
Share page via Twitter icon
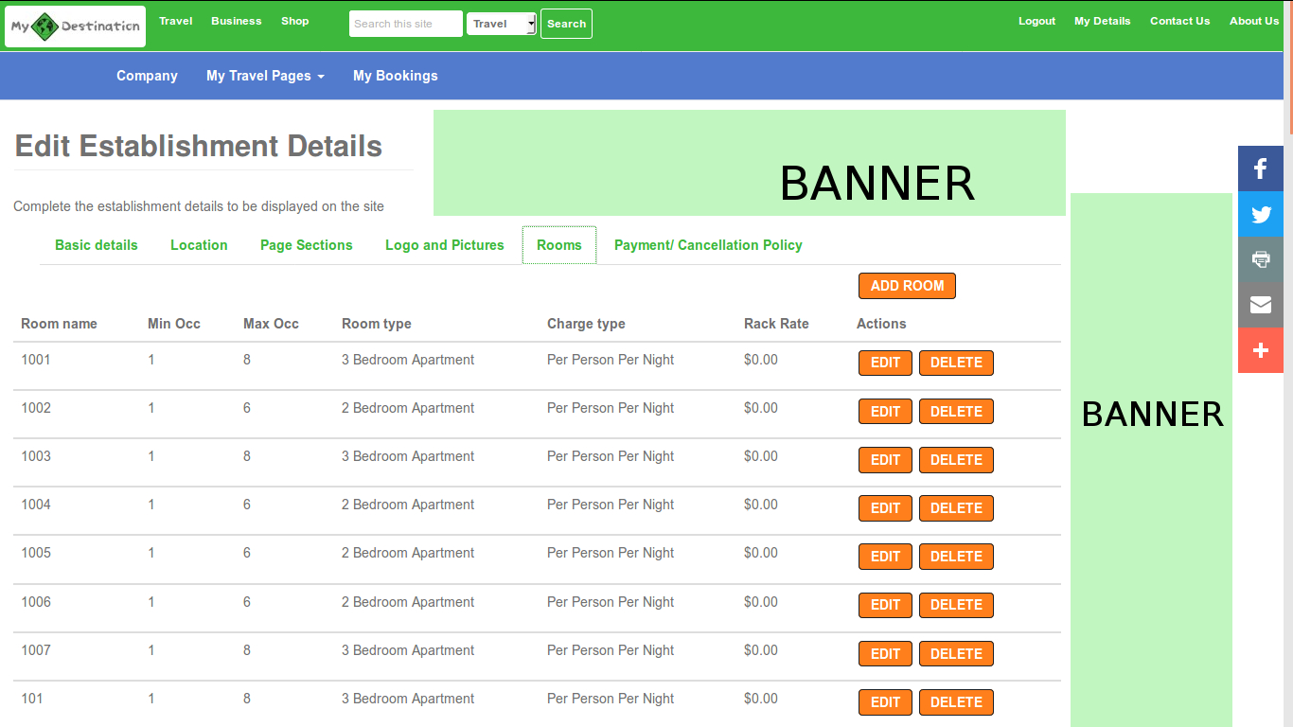[x=1260, y=214]
